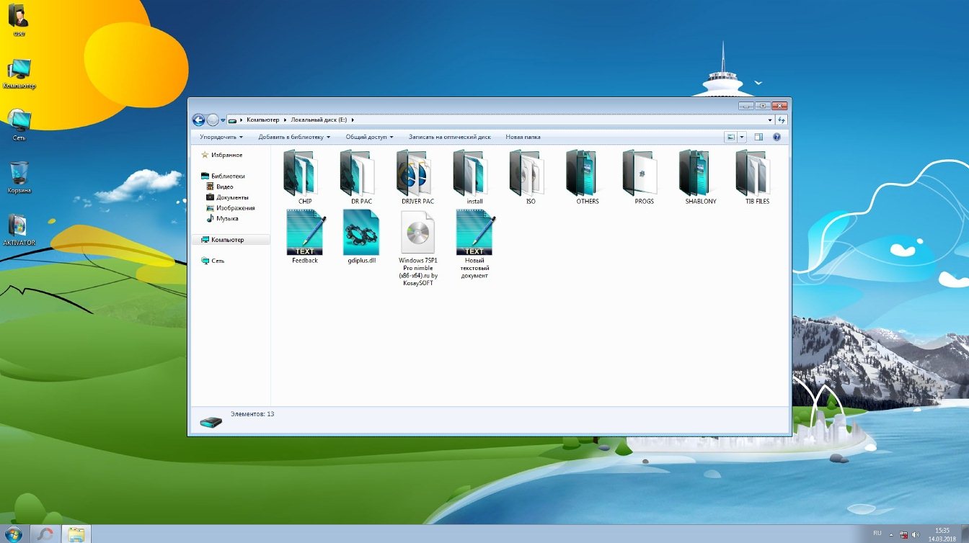Toggle the preview pane button
Viewport: 969px width, 543px height.
click(x=758, y=137)
